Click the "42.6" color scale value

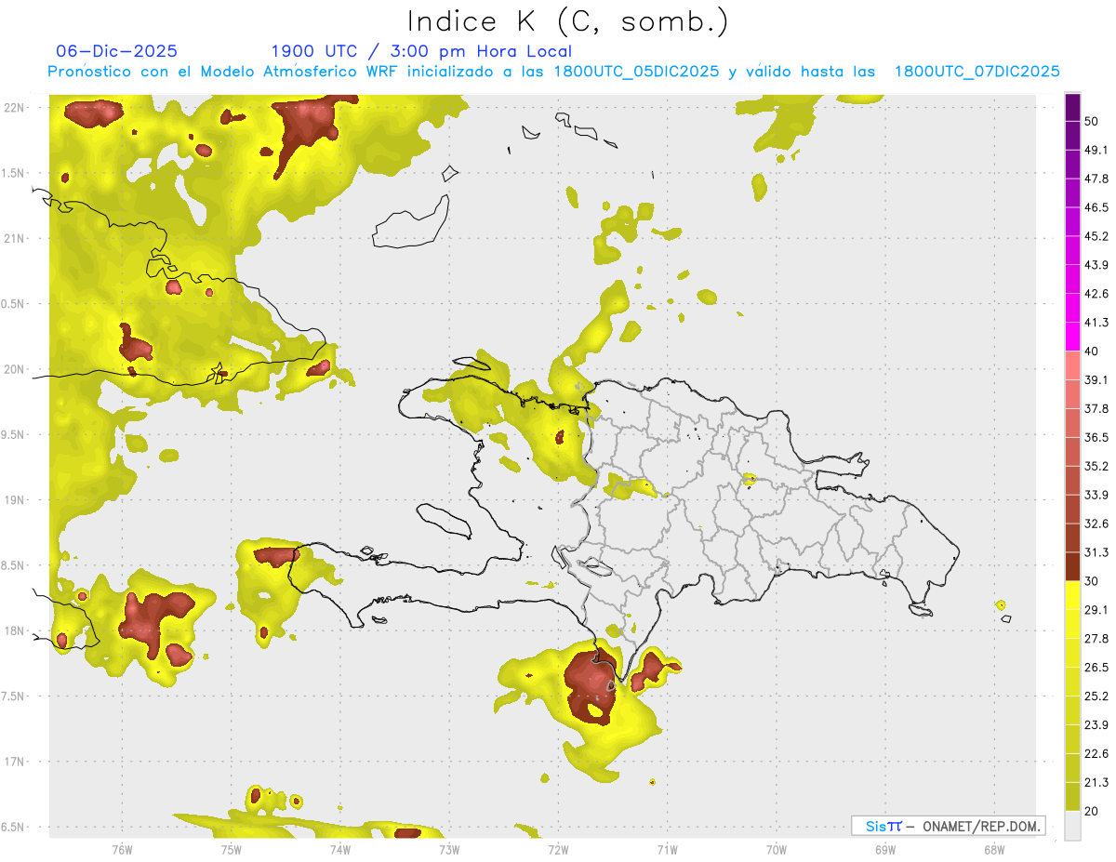[1096, 295]
